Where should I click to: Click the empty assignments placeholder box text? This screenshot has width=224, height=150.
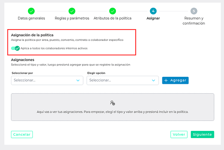coord(112,112)
